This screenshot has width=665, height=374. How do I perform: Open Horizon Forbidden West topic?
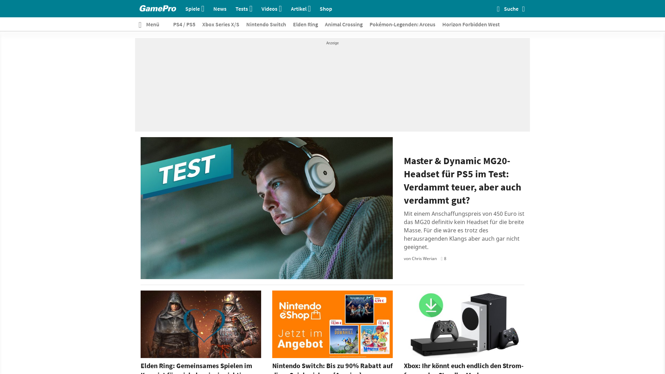(471, 25)
